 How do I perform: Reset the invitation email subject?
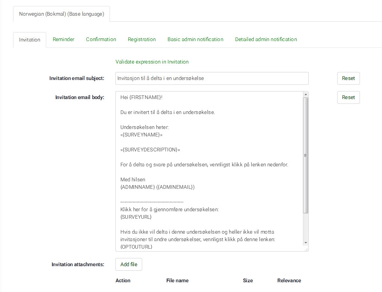click(x=348, y=79)
